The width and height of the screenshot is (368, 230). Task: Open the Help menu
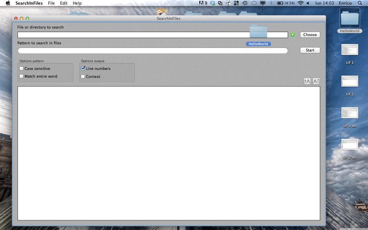click(x=77, y=3)
